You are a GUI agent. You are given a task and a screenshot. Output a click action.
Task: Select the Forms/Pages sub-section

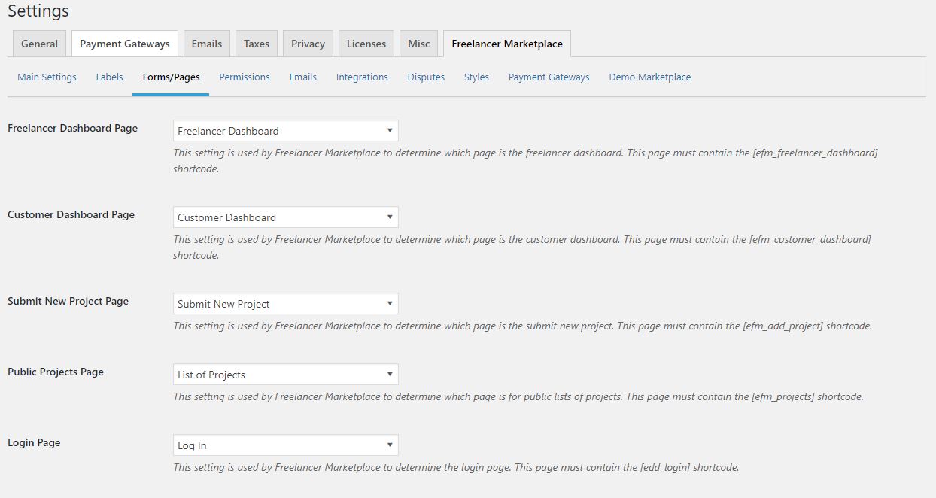coord(171,77)
